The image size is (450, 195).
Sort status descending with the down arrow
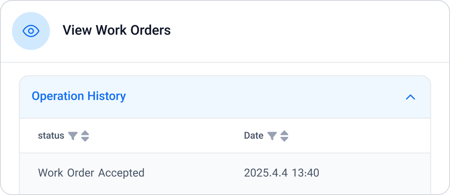pyautogui.click(x=85, y=139)
